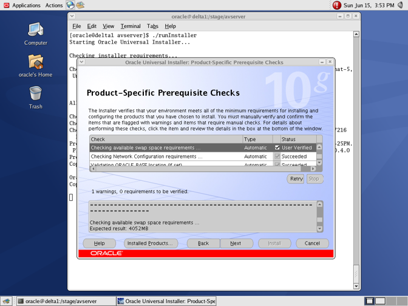Screen dimensions: 408x306
Task: Minimize the installer window
Action: click(322, 62)
